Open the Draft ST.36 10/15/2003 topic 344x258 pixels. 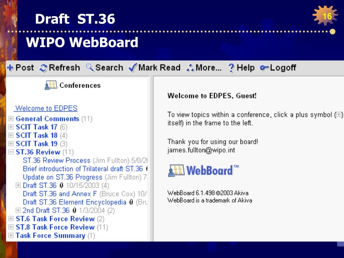tap(40, 185)
